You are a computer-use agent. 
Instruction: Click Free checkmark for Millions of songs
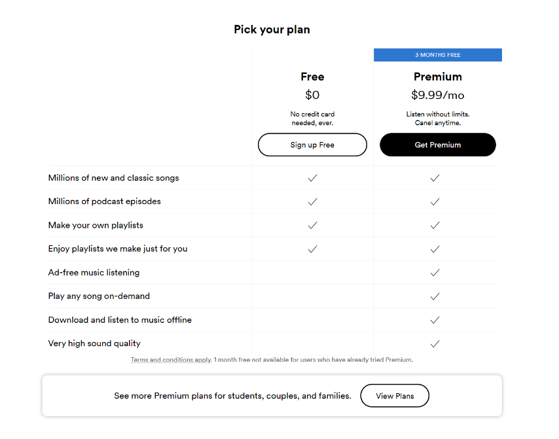pyautogui.click(x=312, y=178)
